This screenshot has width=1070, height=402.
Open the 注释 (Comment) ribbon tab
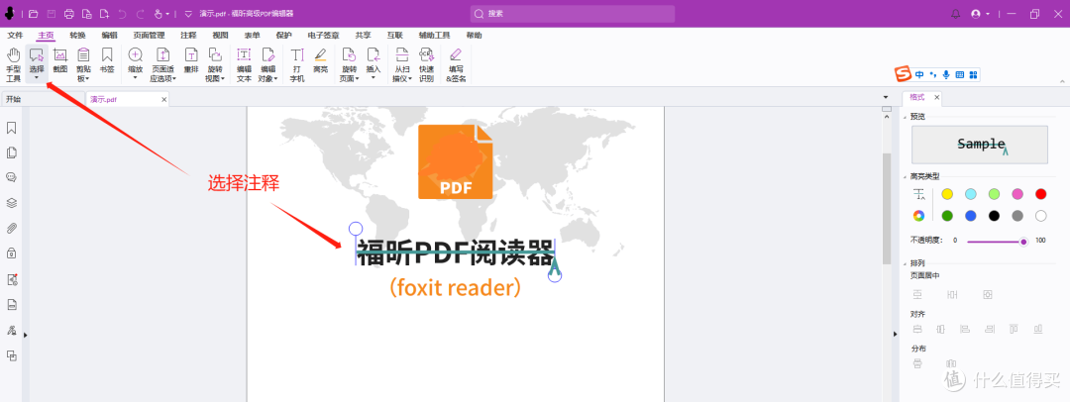[188, 36]
